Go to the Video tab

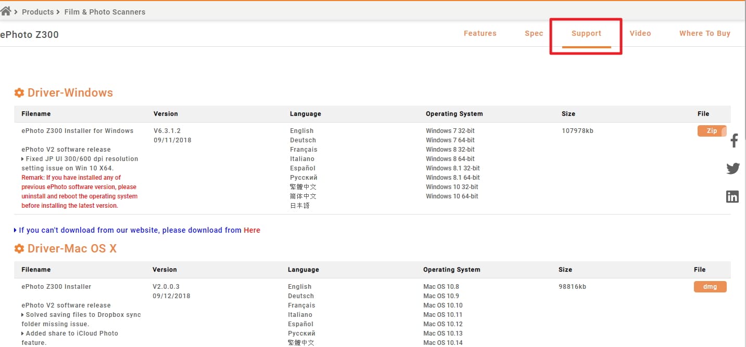pos(640,33)
